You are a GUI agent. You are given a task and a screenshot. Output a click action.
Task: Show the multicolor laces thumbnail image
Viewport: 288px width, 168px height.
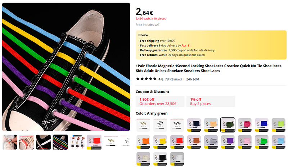click(60, 142)
